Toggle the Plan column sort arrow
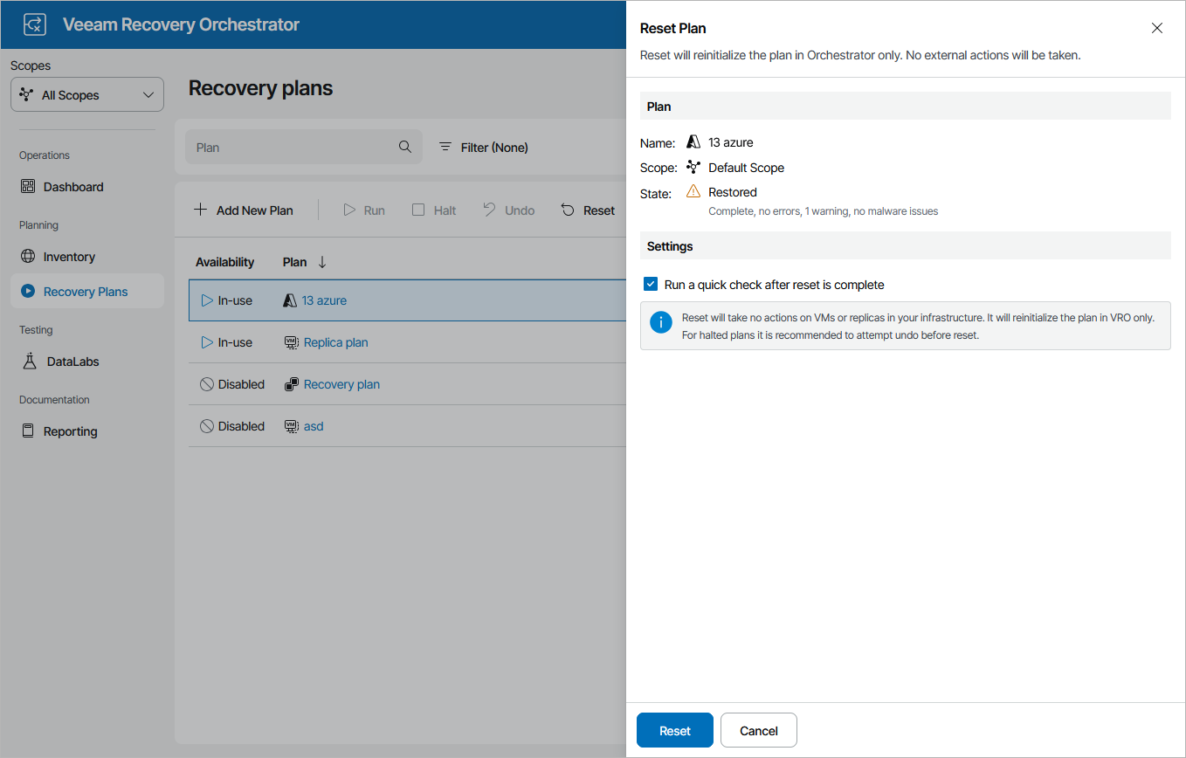Viewport: 1186px width, 758px height. (x=322, y=261)
